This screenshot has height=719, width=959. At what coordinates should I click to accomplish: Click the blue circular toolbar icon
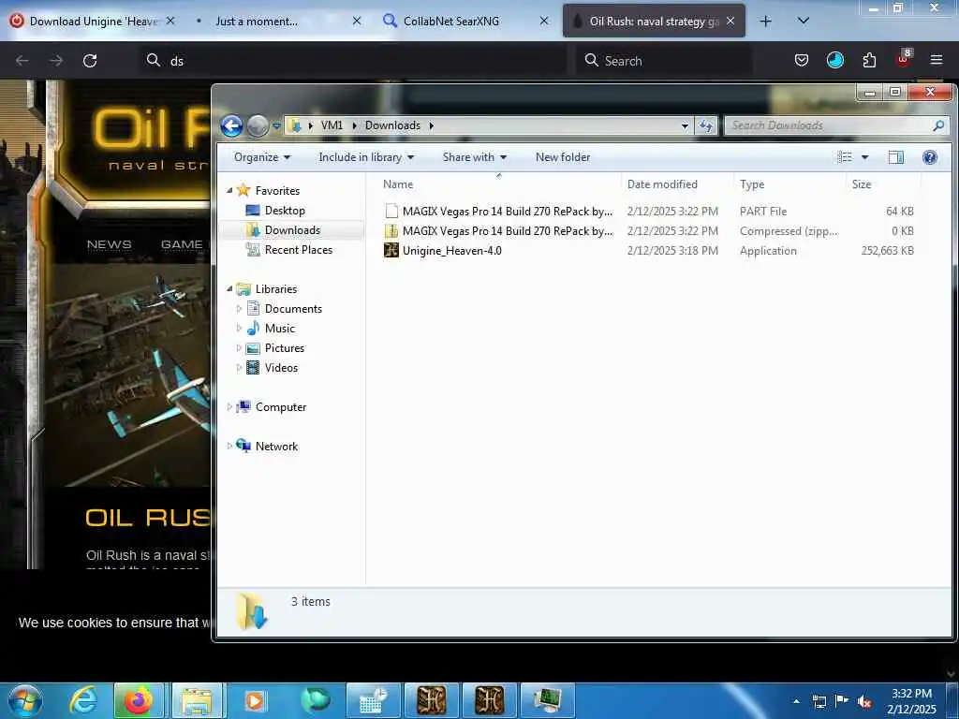coord(834,60)
